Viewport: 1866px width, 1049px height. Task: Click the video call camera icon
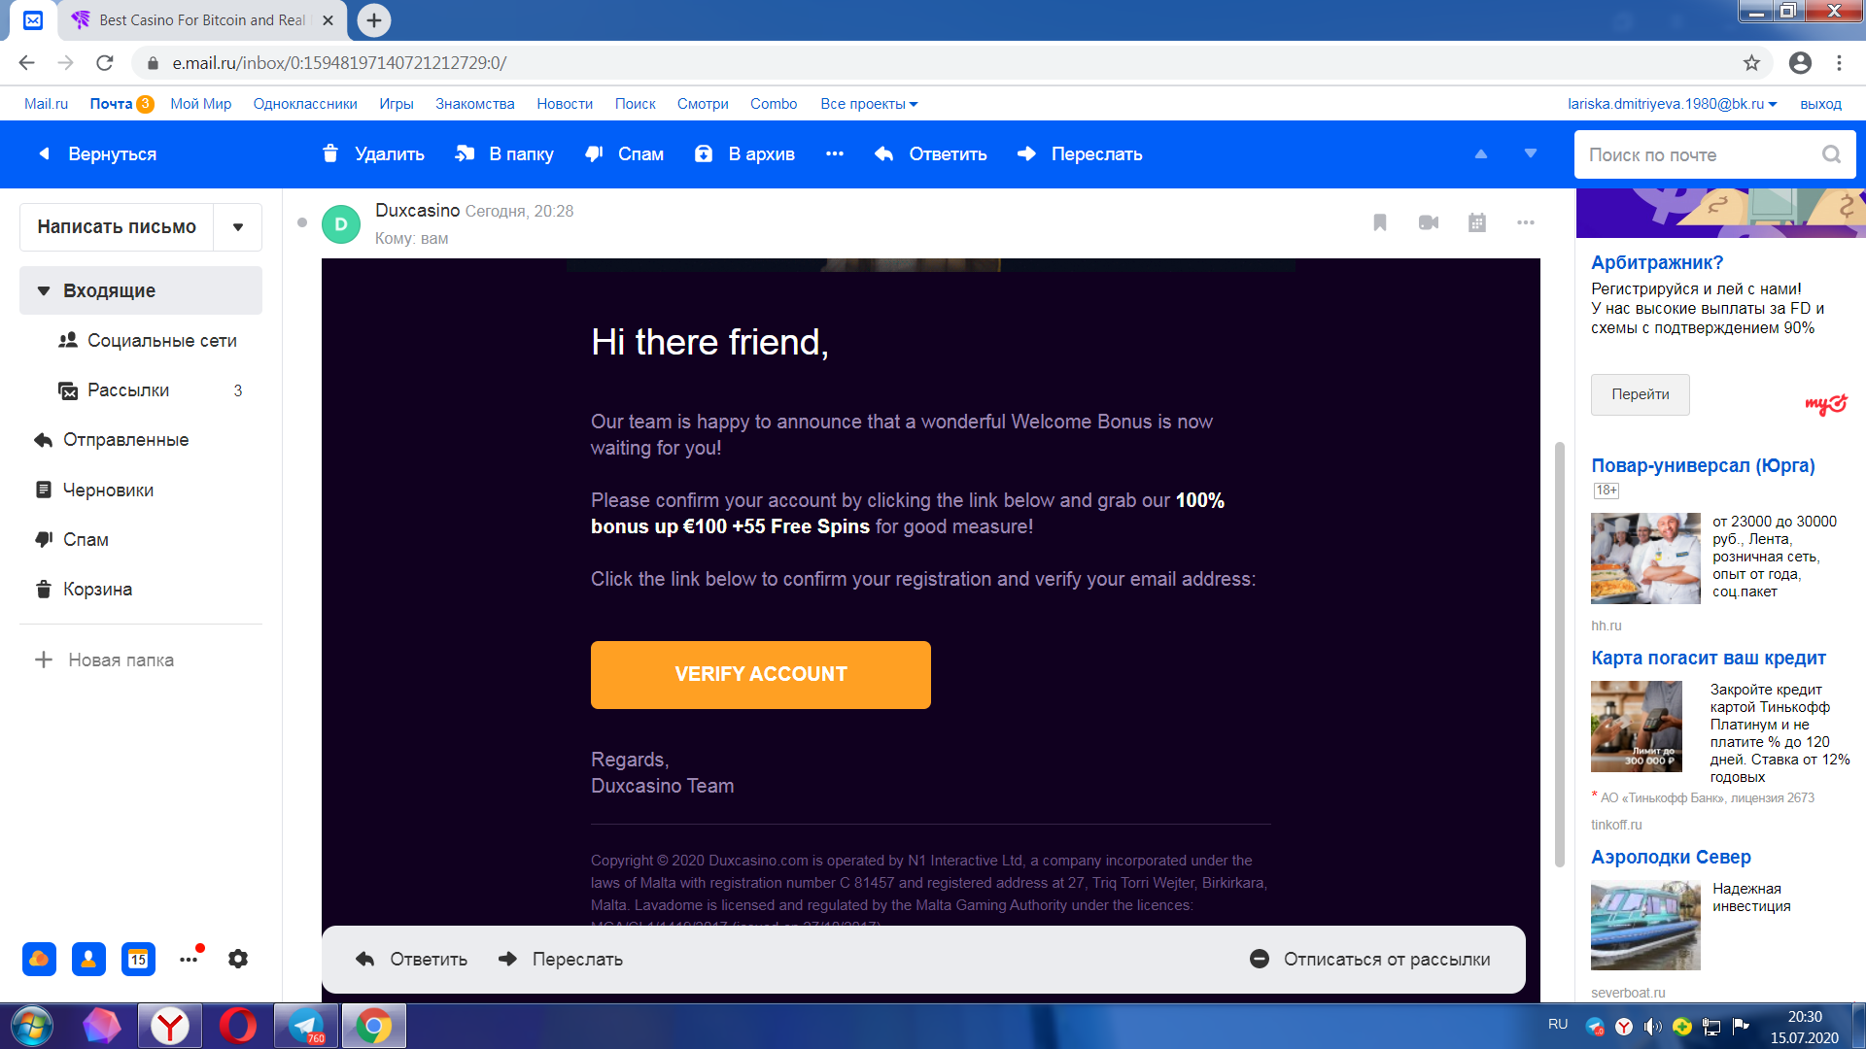point(1428,222)
